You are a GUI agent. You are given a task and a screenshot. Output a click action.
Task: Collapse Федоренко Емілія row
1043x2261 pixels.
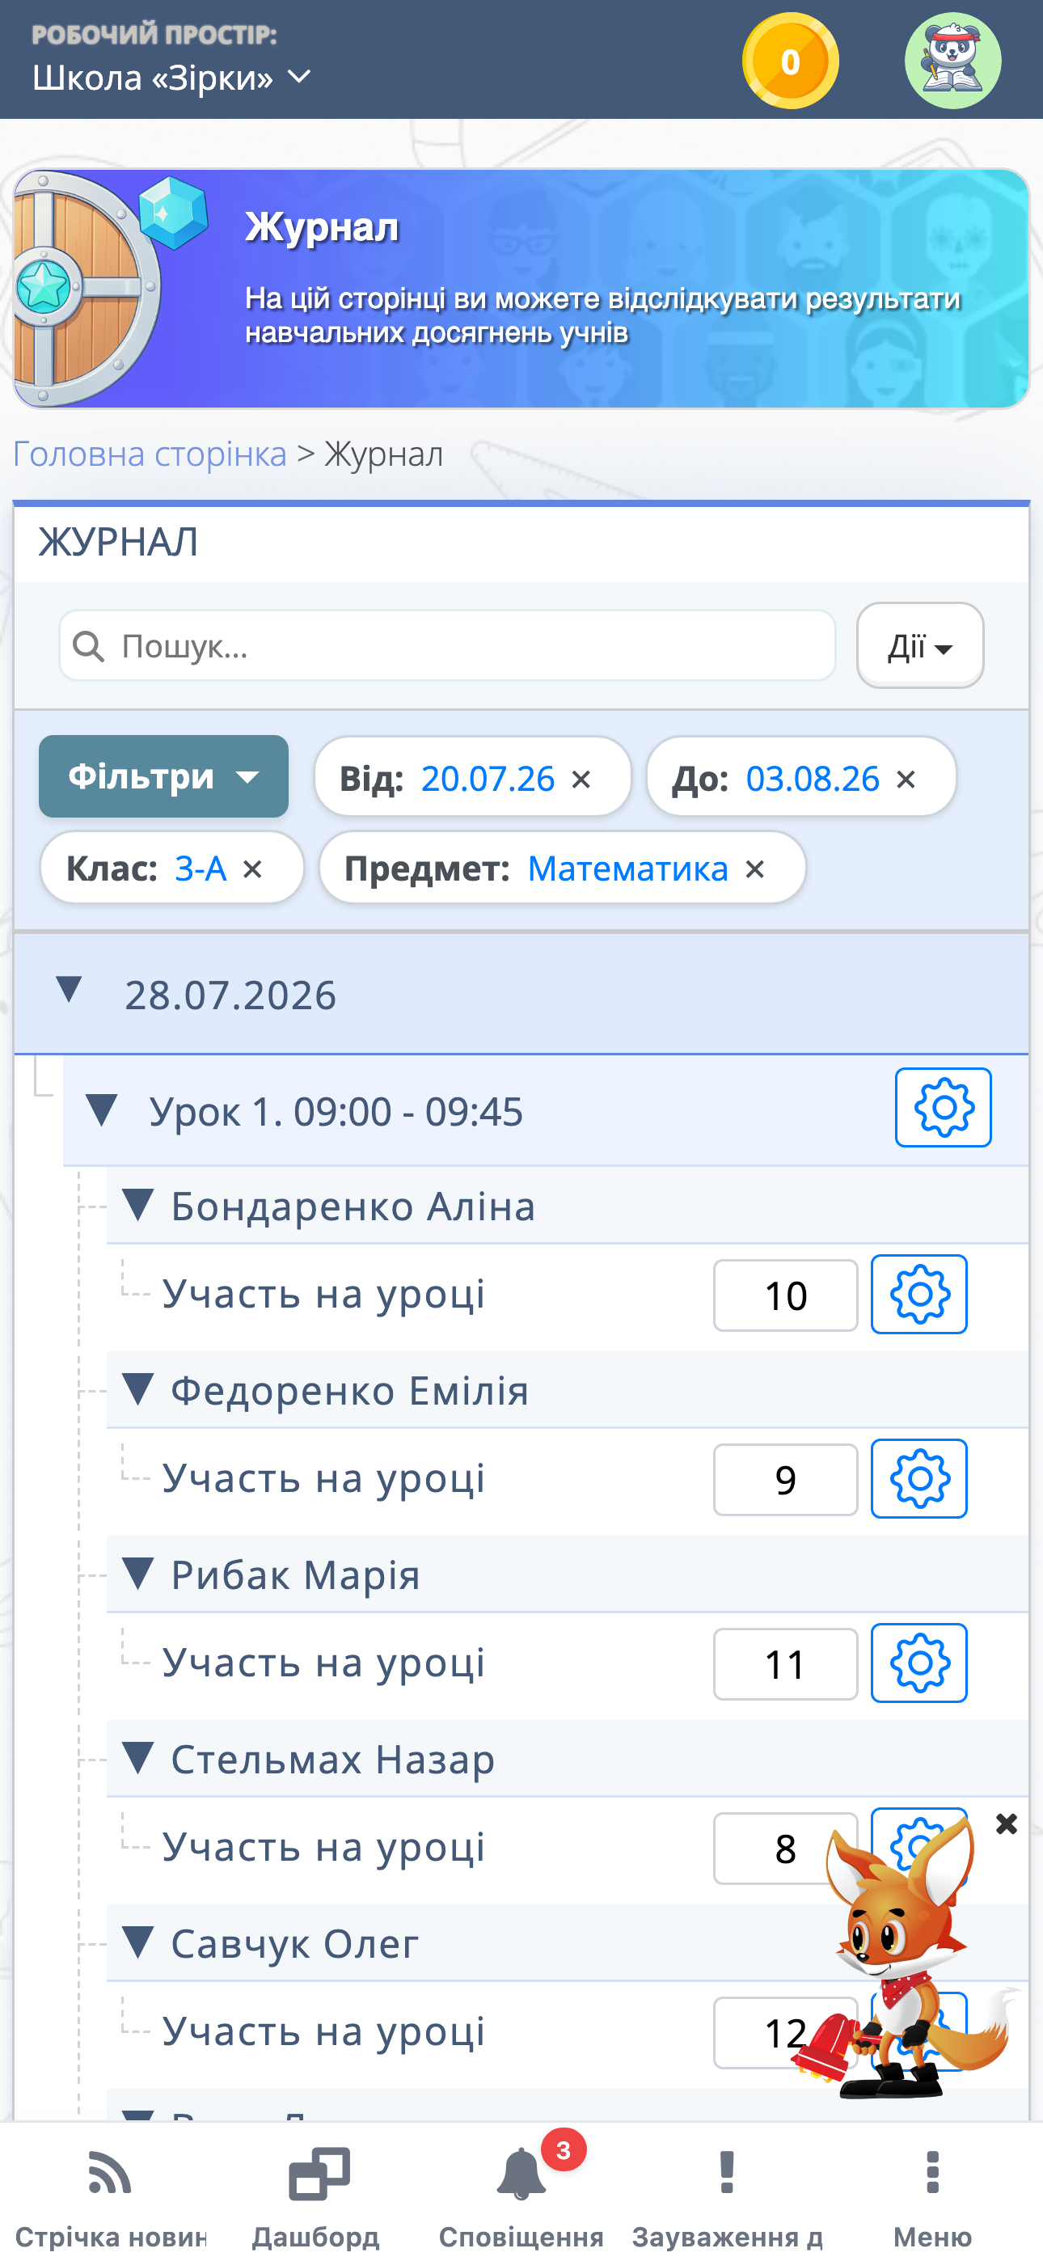tap(137, 1389)
